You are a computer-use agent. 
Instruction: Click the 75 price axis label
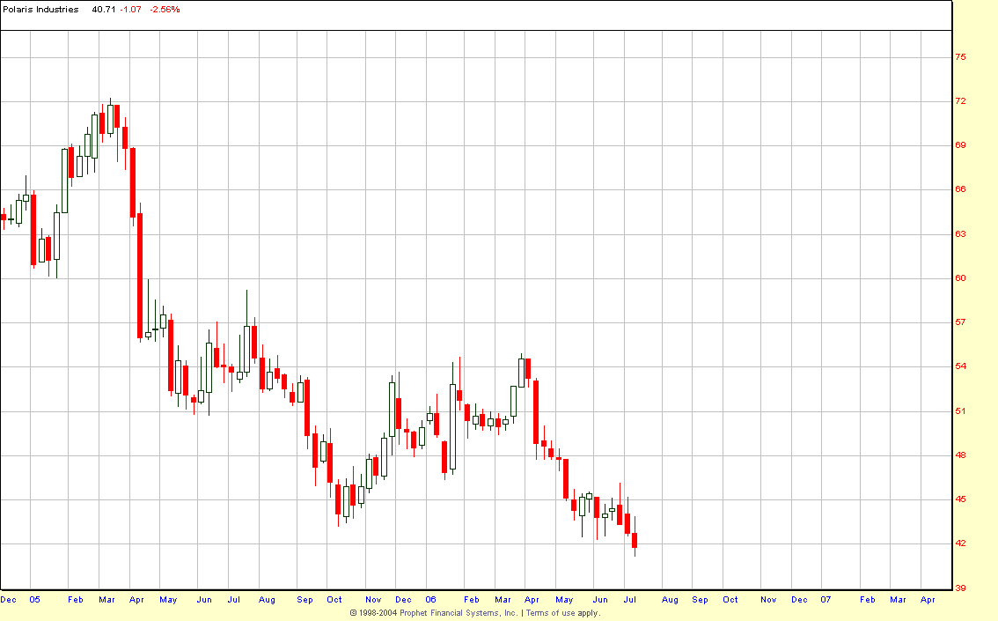click(960, 57)
